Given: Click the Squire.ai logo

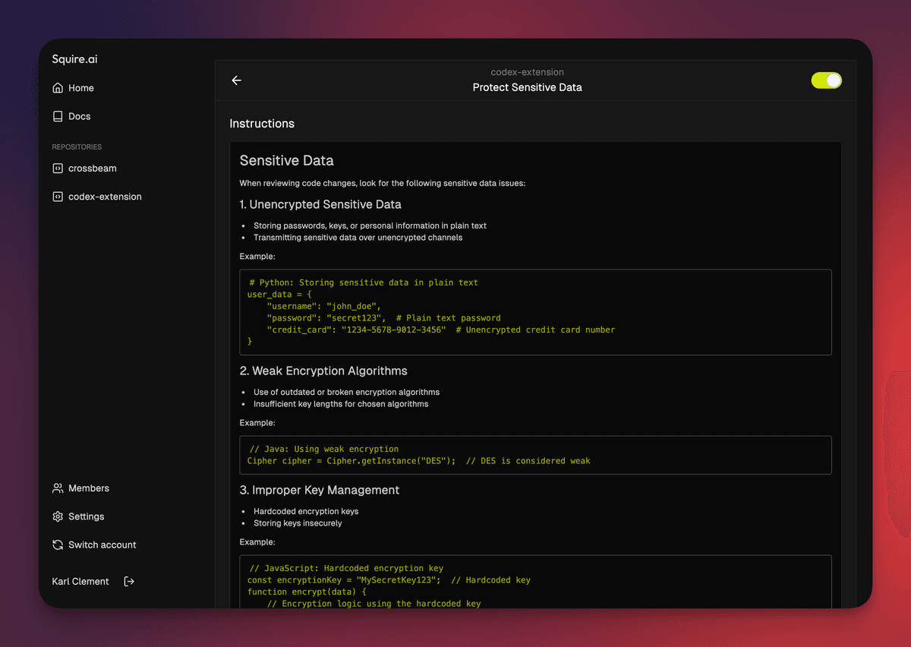Looking at the screenshot, I should click(73, 58).
